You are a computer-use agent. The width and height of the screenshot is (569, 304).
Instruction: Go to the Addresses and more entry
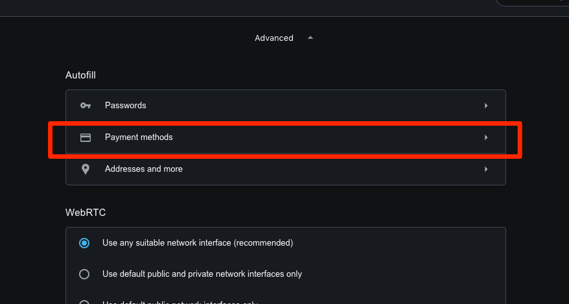144,169
